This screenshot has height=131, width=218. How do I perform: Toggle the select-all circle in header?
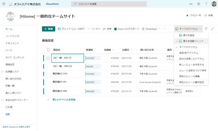click(x=48, y=50)
